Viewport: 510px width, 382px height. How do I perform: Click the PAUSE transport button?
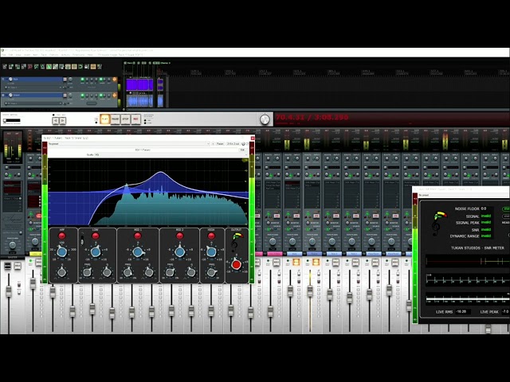click(x=115, y=119)
